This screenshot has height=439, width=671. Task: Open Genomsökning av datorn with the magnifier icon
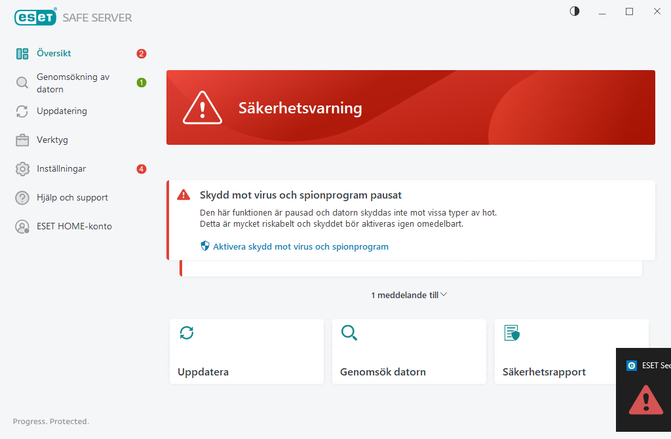click(21, 83)
